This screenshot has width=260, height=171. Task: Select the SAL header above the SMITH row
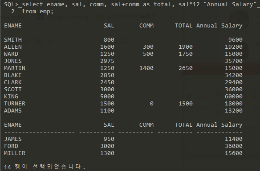point(109,26)
